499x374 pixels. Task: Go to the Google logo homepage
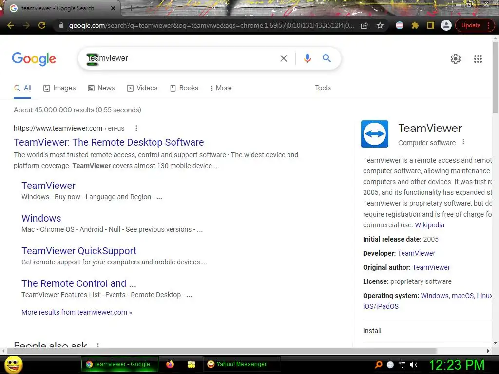point(34,59)
